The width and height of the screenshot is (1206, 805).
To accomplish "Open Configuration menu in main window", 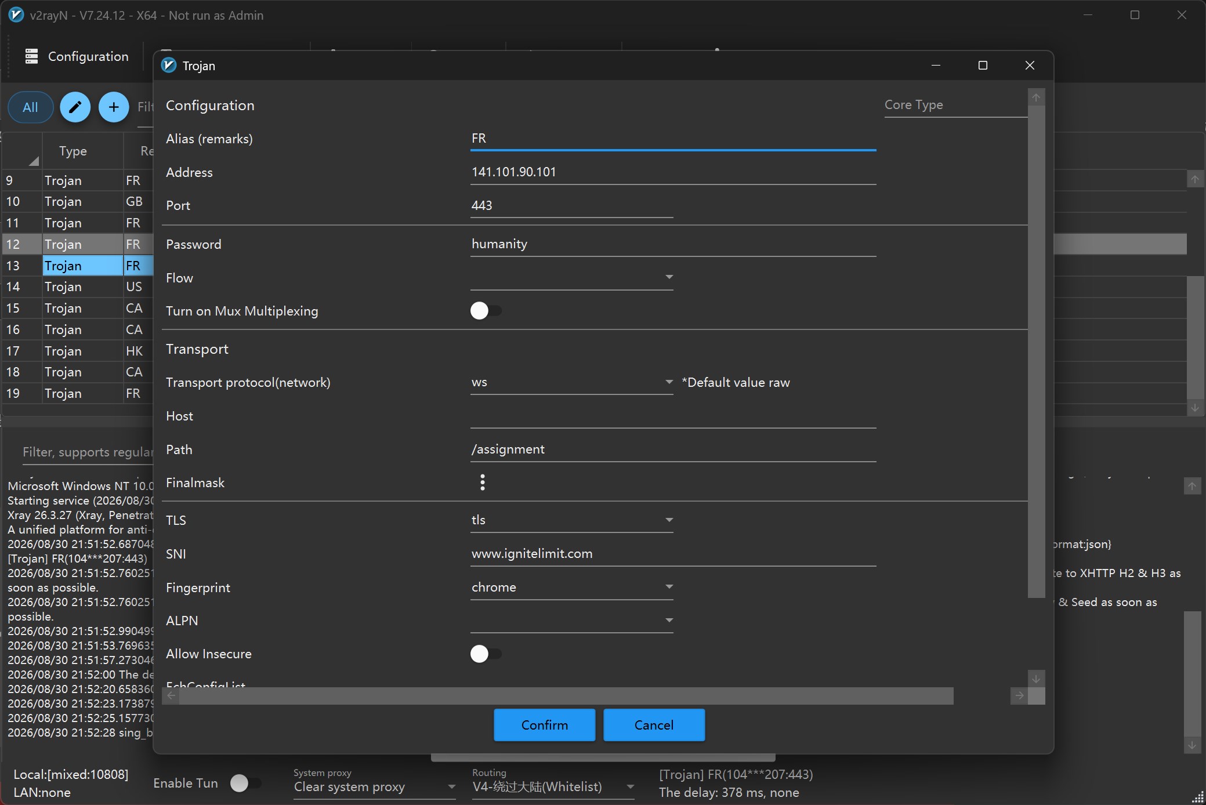I will 77,56.
